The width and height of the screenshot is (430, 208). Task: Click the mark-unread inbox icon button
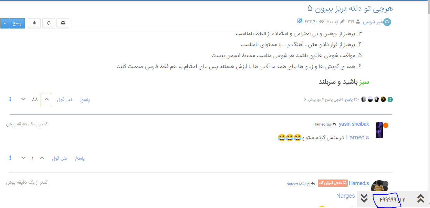pos(63,23)
